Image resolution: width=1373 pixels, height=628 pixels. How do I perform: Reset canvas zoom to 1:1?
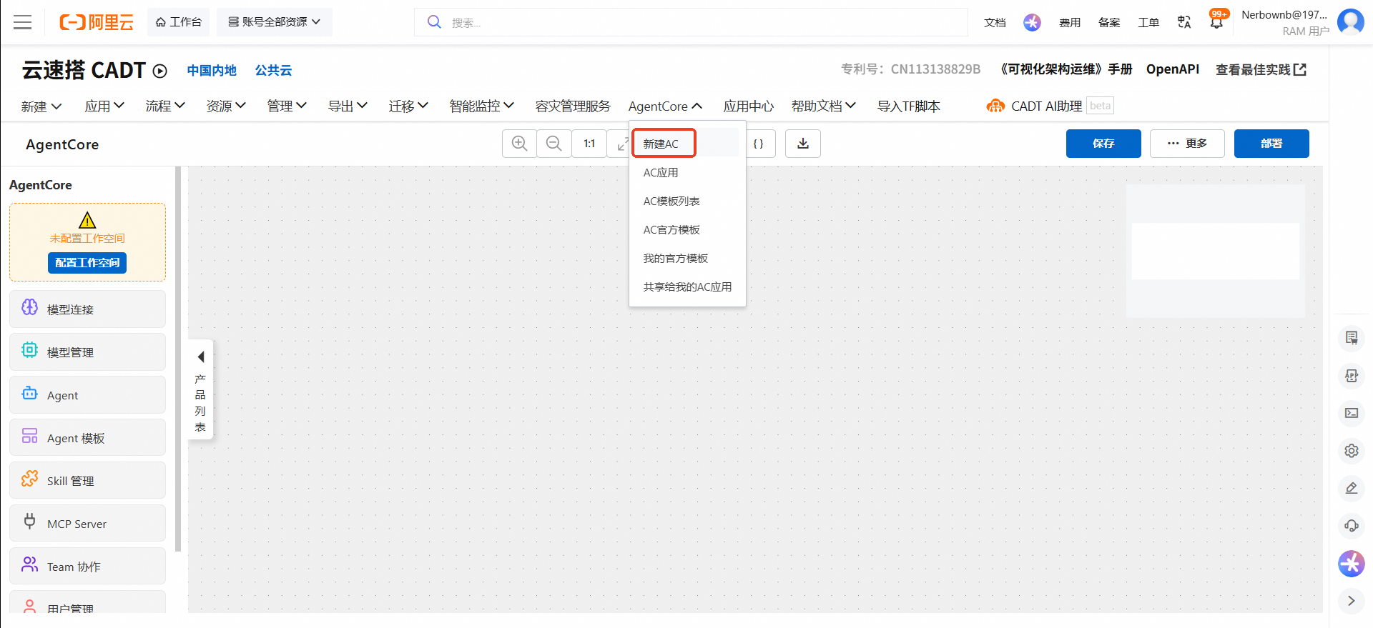[x=589, y=144]
